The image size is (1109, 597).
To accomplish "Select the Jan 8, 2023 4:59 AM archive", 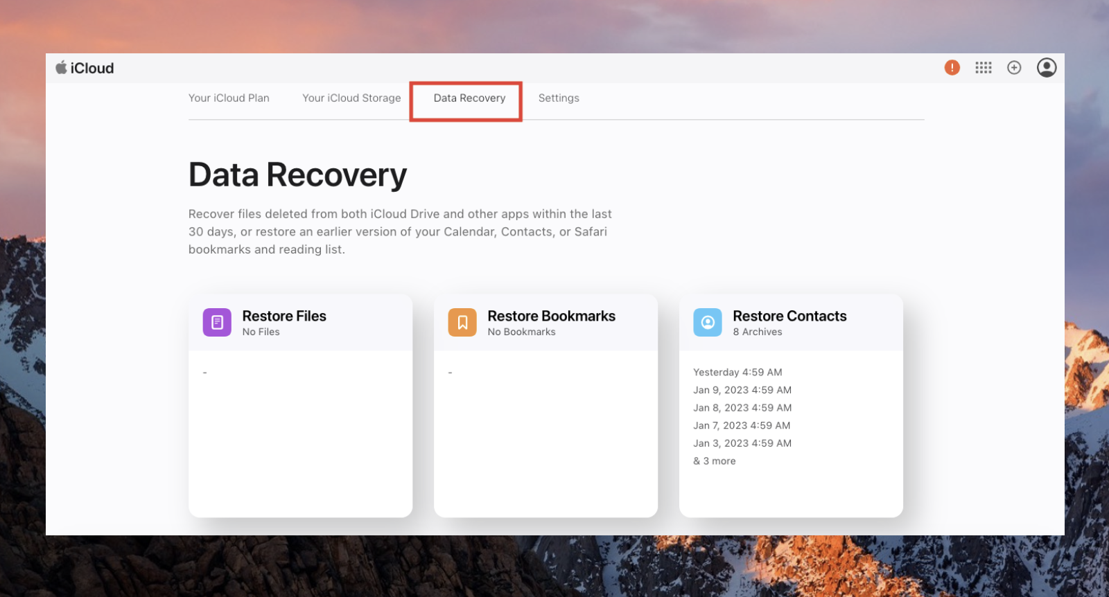I will tap(742, 408).
